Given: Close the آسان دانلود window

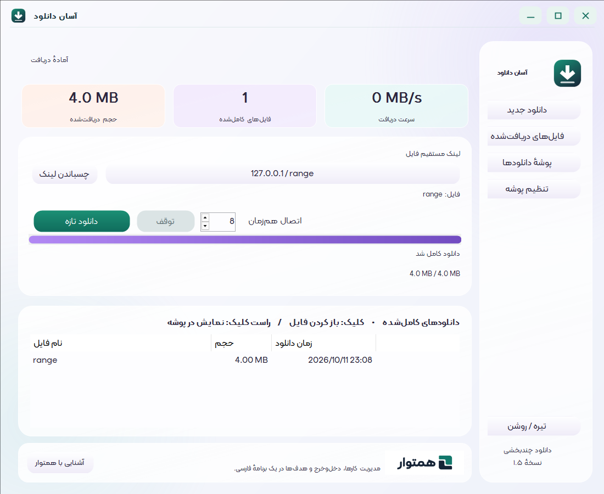Looking at the screenshot, I should [585, 16].
